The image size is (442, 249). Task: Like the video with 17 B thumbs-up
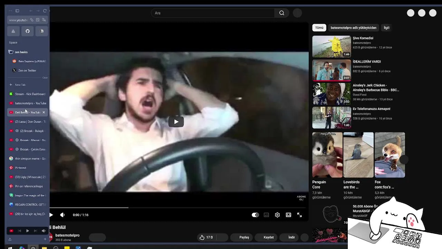click(206, 237)
